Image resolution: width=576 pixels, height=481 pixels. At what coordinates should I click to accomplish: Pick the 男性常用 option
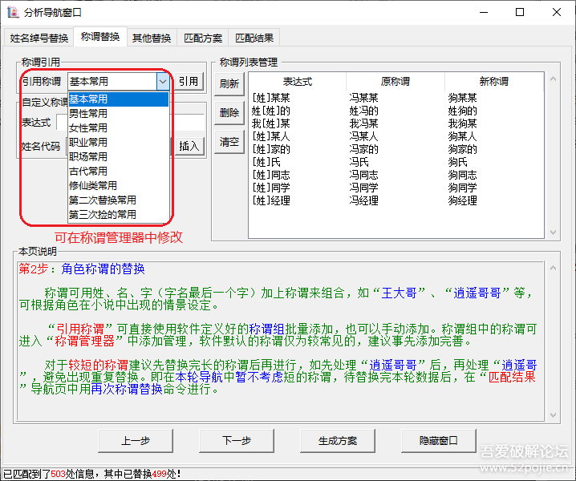click(118, 114)
